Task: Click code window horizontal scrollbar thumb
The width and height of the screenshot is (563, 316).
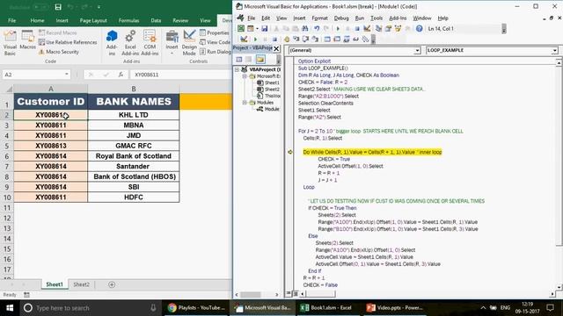Action: [320, 294]
